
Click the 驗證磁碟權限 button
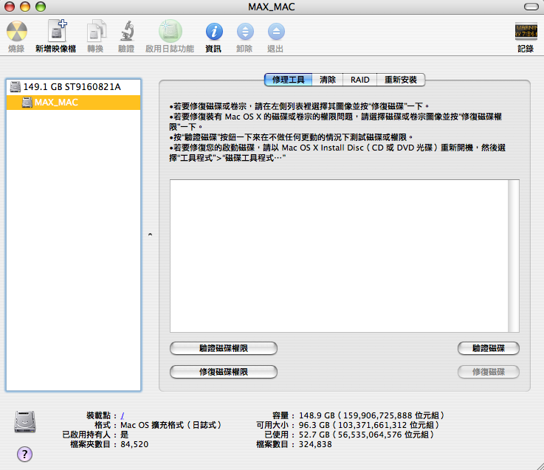tap(224, 348)
